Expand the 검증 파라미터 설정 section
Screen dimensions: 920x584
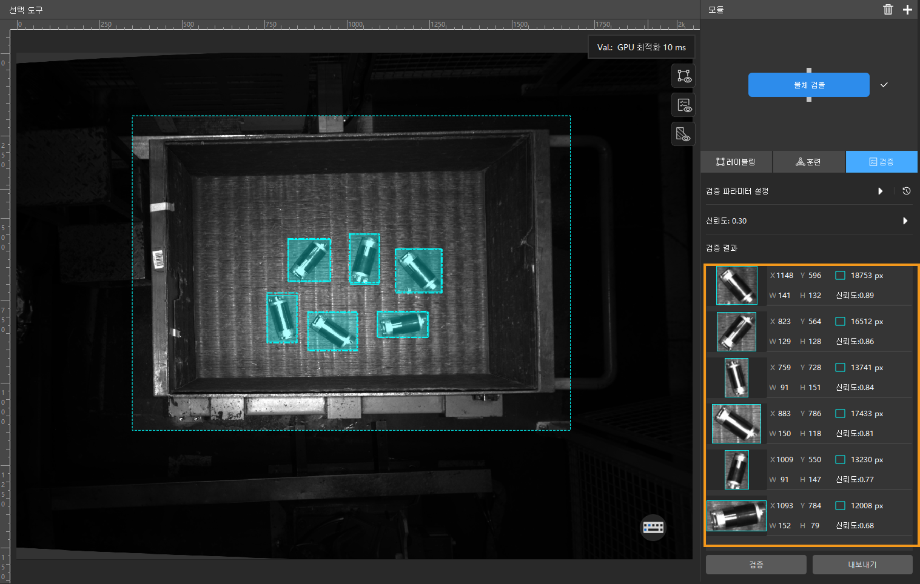click(880, 191)
